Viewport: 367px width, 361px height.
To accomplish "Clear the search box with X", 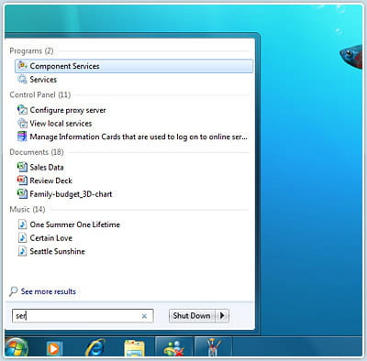I will click(144, 316).
